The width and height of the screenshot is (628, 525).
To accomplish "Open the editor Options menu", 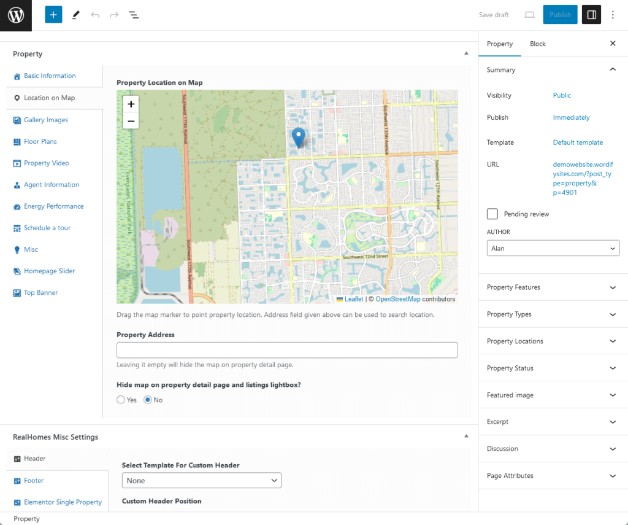I will pyautogui.click(x=613, y=14).
